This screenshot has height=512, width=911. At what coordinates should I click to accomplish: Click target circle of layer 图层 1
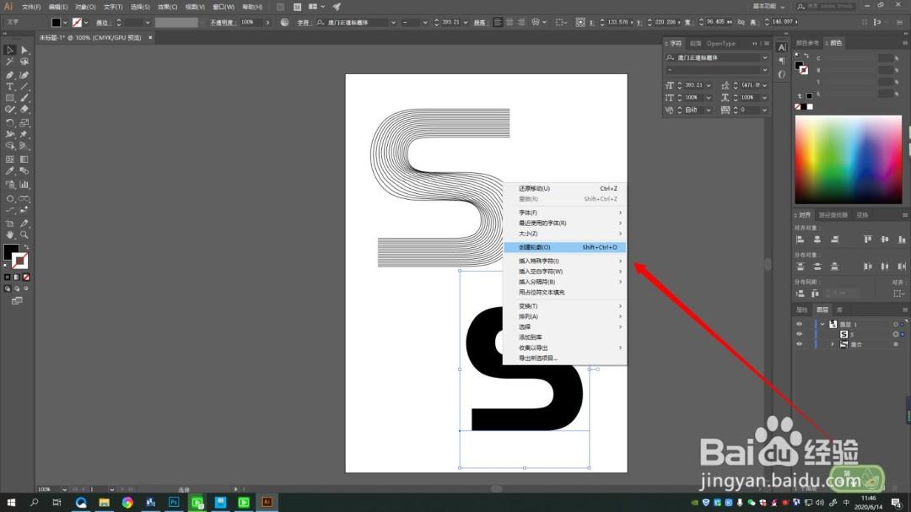tap(896, 324)
